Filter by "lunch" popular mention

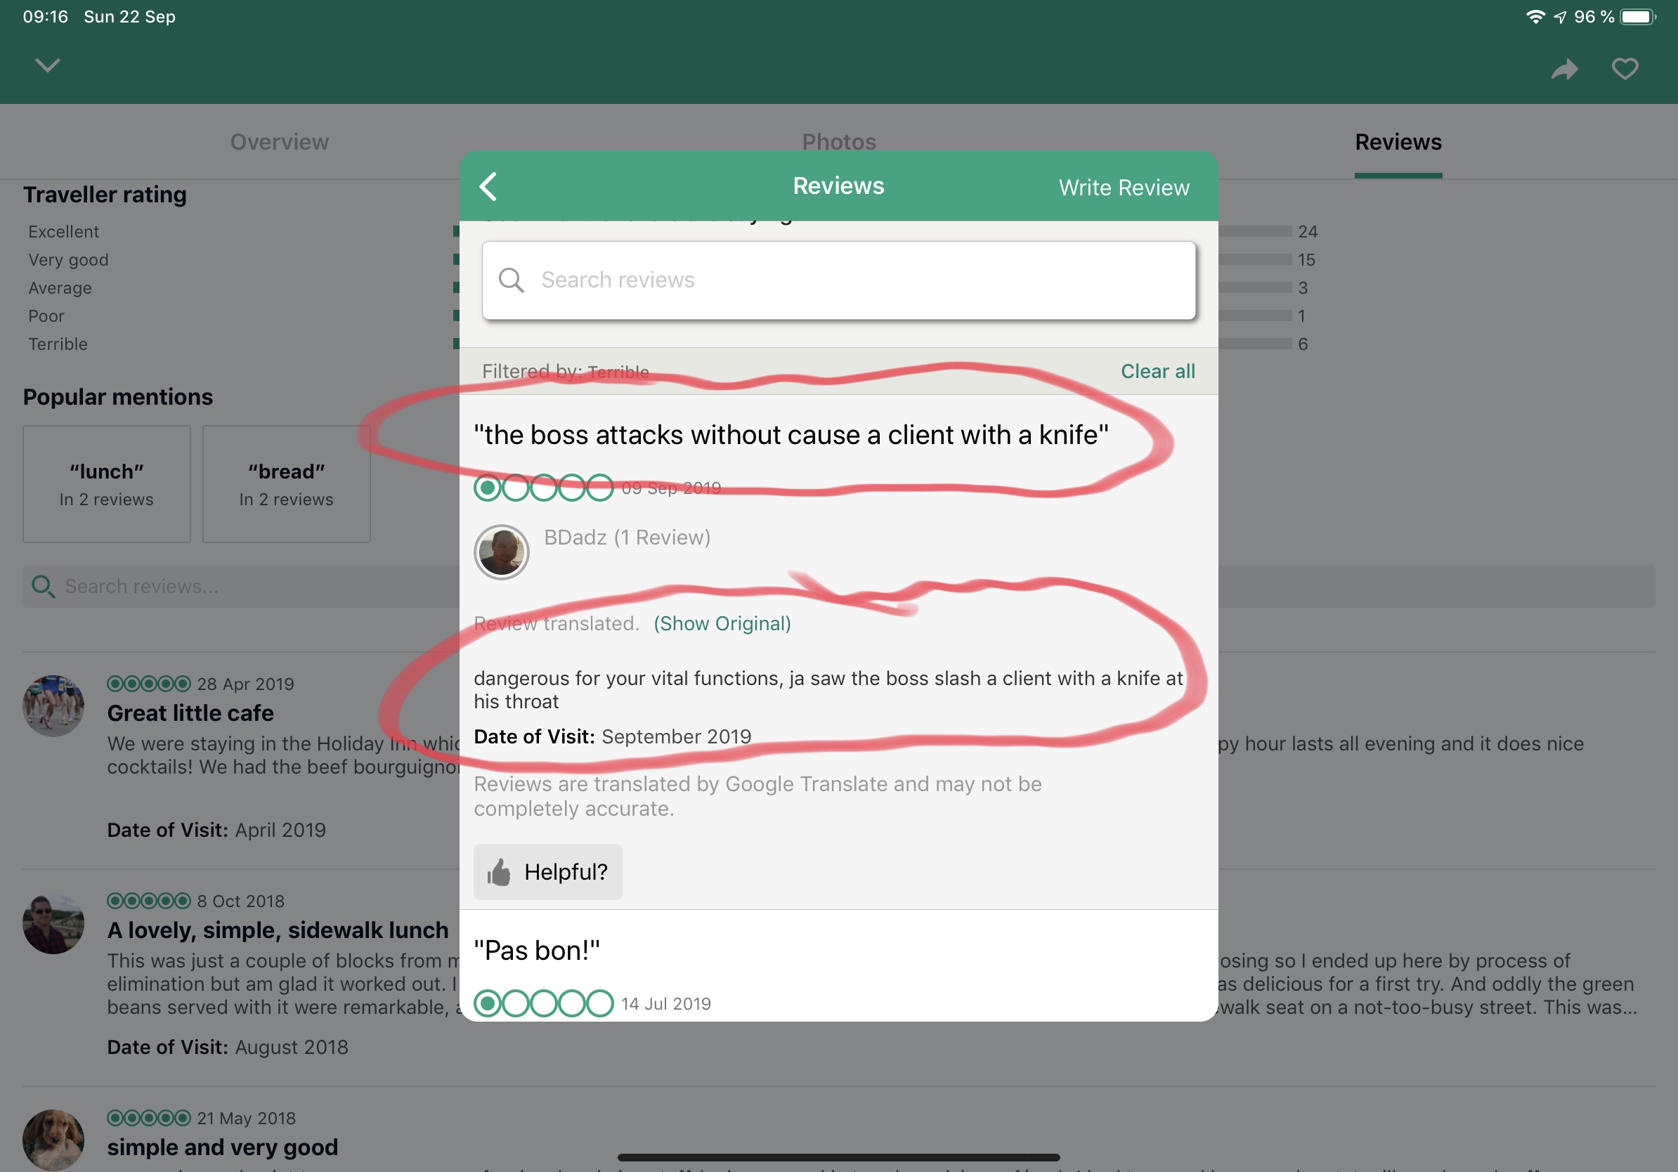click(x=107, y=483)
